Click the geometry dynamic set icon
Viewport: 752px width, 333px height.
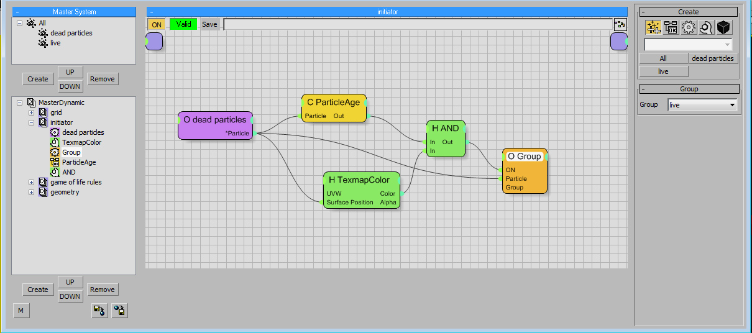click(44, 192)
